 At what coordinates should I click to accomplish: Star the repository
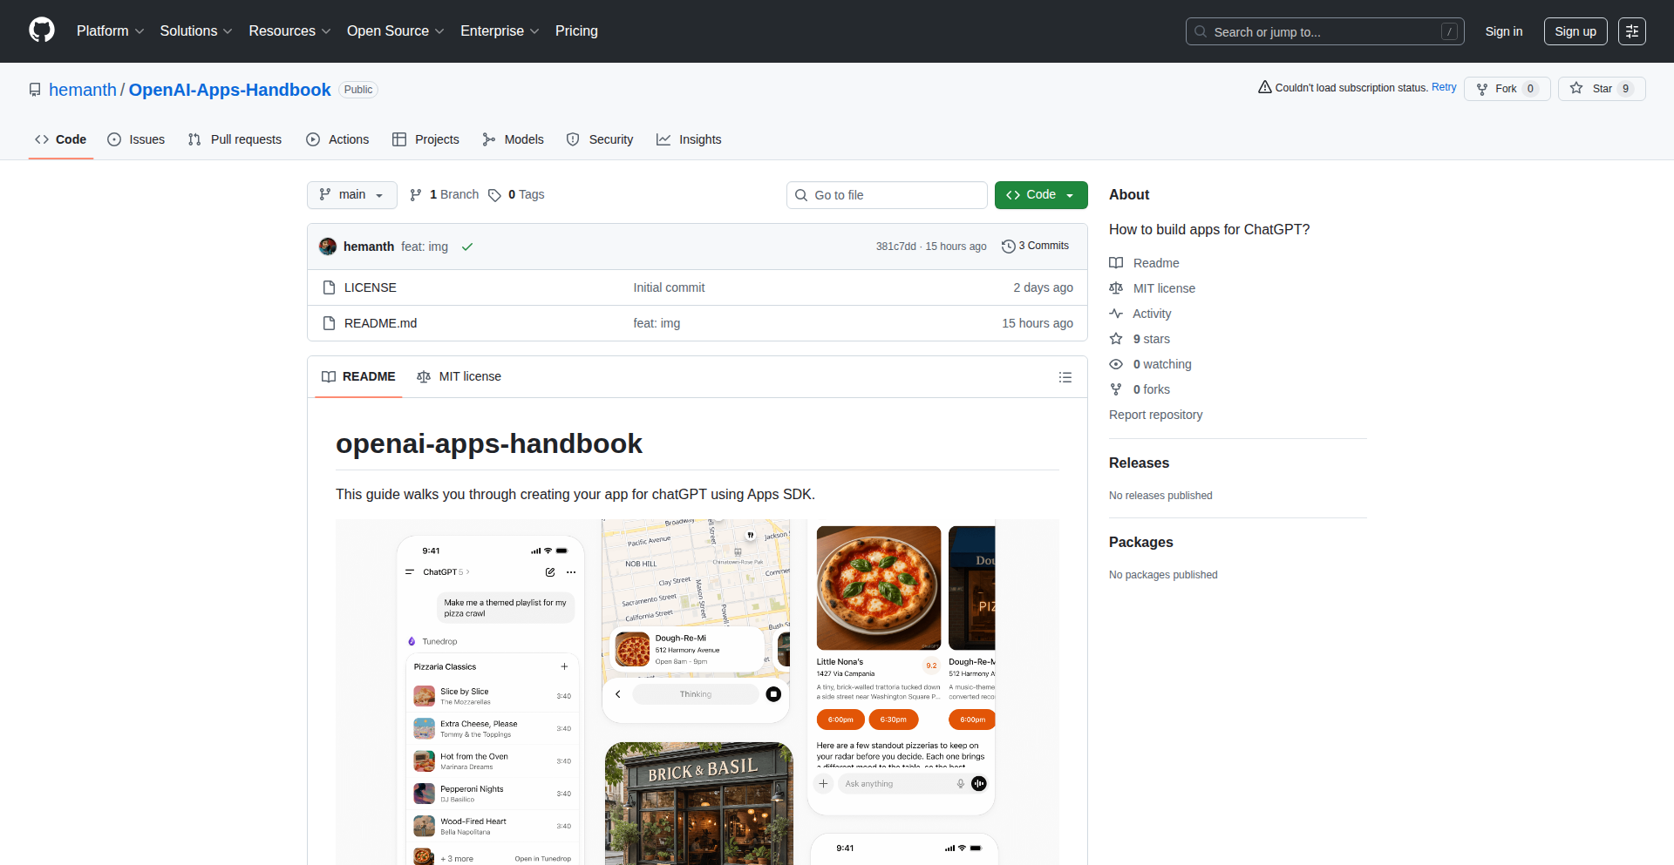click(1603, 89)
